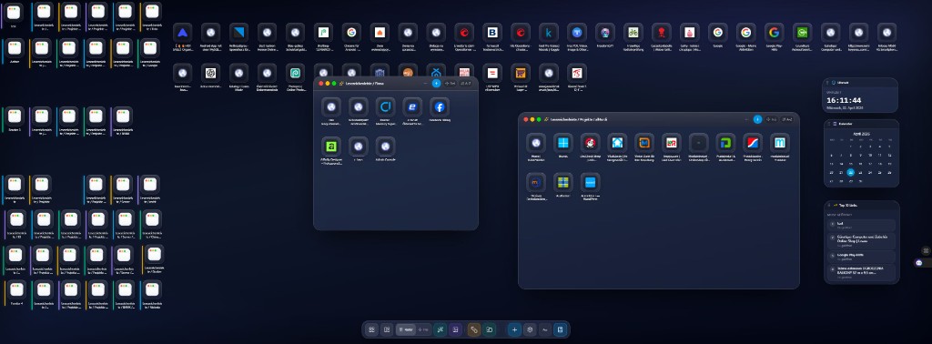Open the red Weber grill bookmark icon
The width and height of the screenshot is (932, 344).
click(662, 33)
